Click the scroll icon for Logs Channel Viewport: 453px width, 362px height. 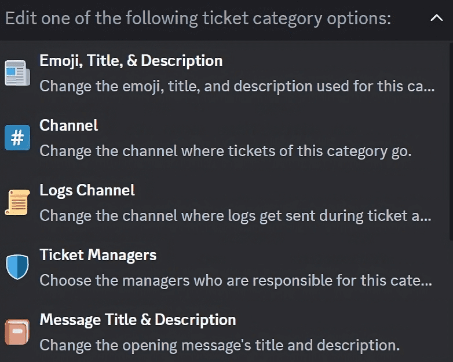(17, 203)
